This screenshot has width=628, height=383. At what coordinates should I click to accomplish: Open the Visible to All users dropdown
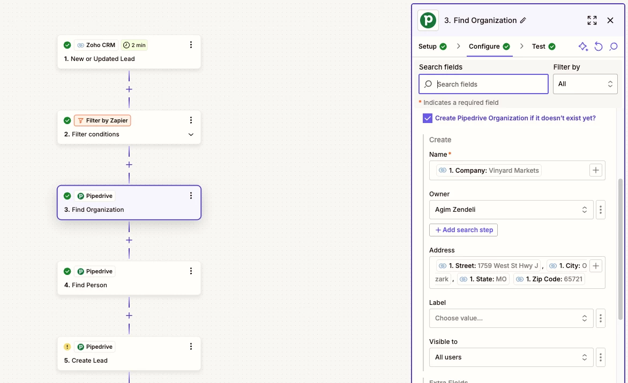tap(511, 357)
